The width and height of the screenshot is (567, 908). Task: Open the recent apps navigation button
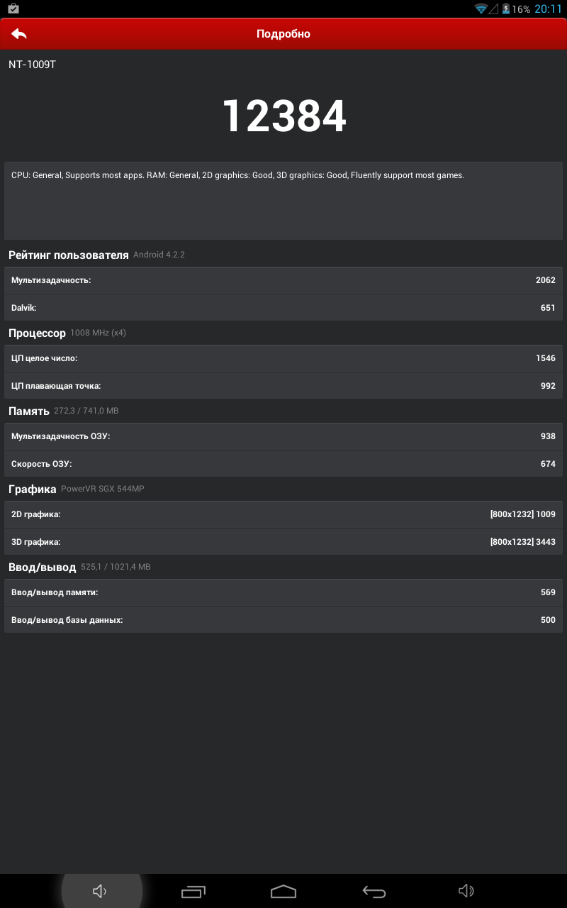[193, 892]
